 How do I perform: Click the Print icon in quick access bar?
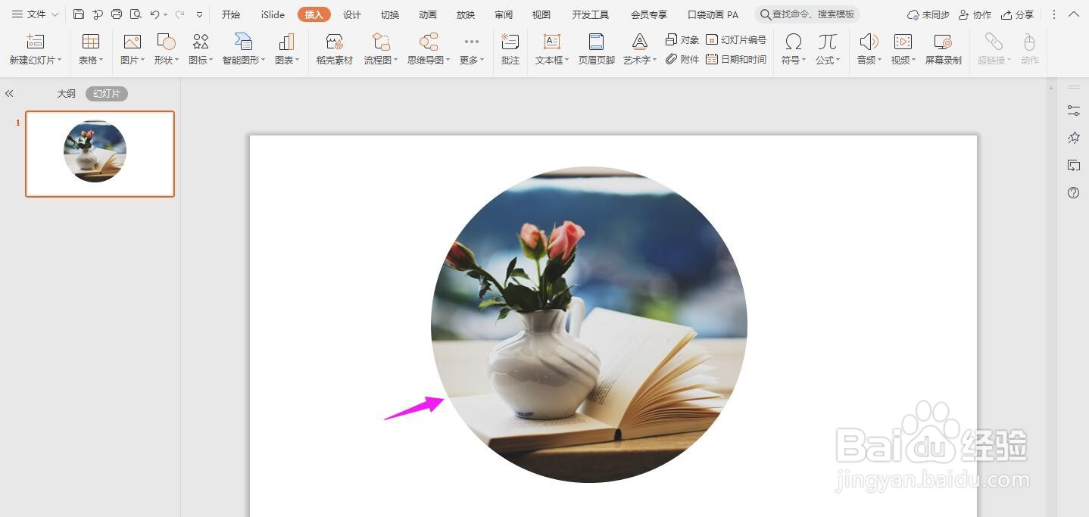[117, 14]
